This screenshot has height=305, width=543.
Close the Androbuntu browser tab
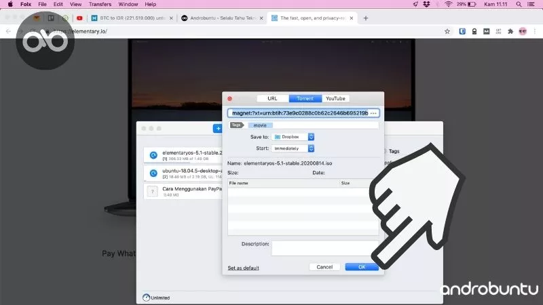pyautogui.click(x=261, y=18)
